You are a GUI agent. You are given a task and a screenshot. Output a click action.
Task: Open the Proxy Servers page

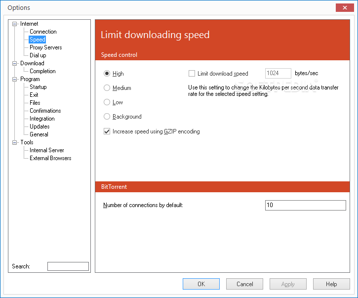pos(45,47)
